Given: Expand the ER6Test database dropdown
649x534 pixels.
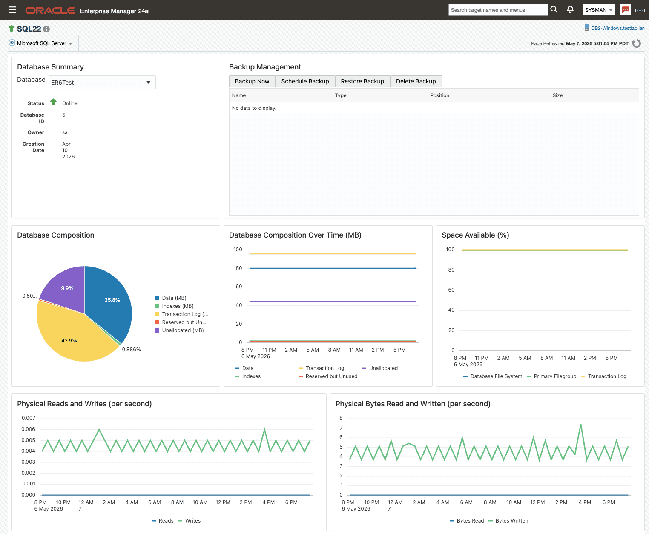Looking at the screenshot, I should pos(102,82).
